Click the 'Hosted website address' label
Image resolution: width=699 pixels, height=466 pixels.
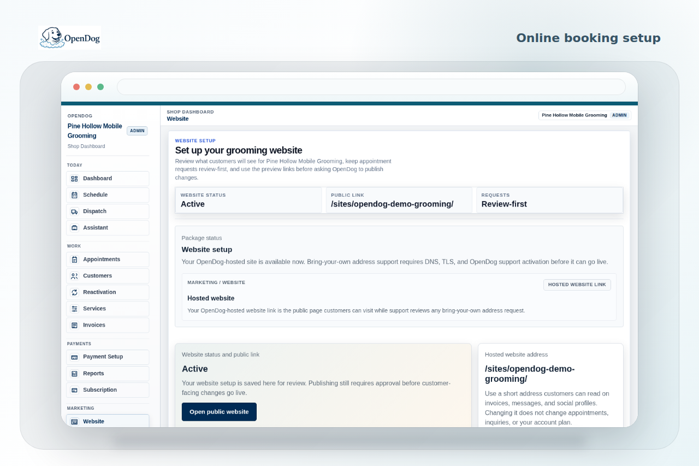(x=516, y=355)
